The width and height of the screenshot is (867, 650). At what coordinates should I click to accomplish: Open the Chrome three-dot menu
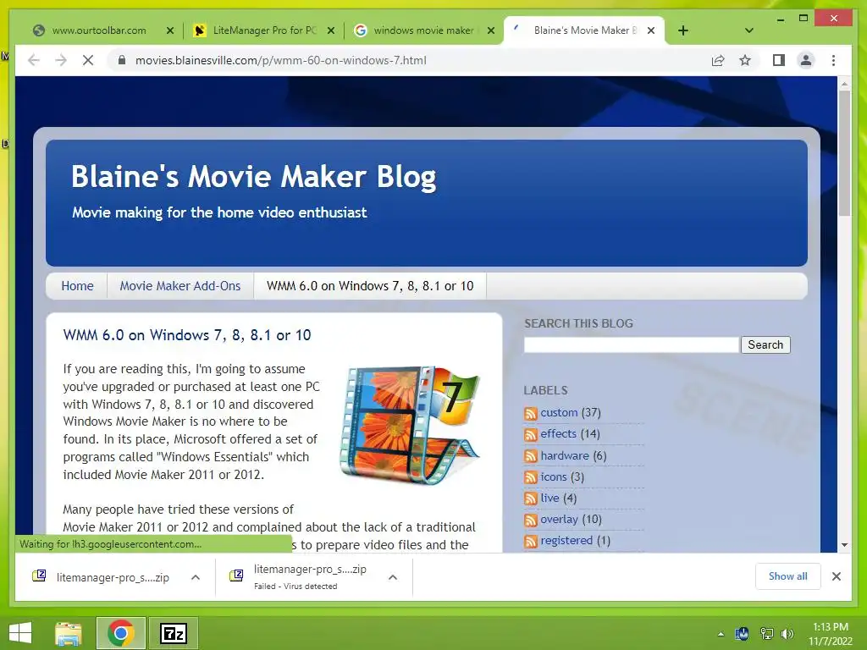[833, 60]
